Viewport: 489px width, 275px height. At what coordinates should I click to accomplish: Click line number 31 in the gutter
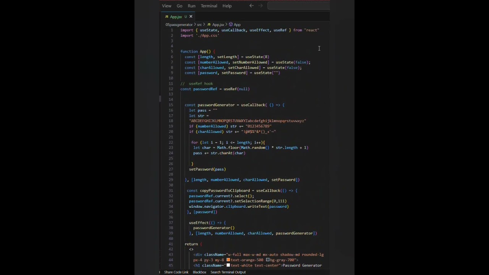point(171,191)
